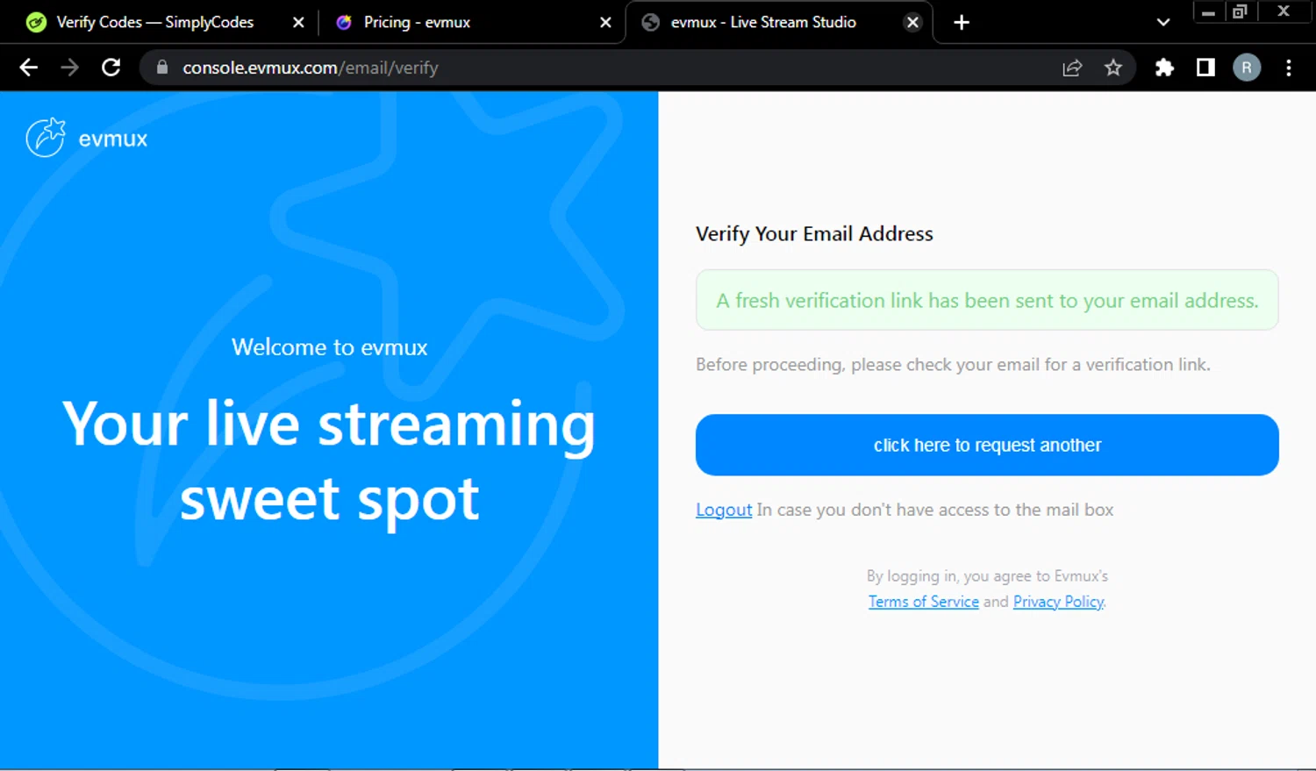The height and width of the screenshot is (771, 1316).
Task: Minimize the browser window
Action: click(x=1208, y=11)
